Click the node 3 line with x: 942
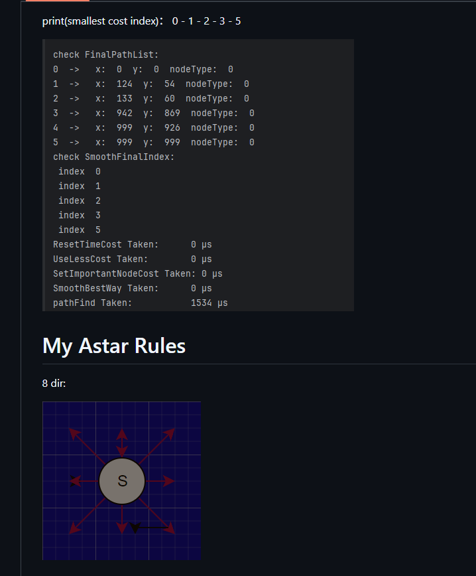This screenshot has height=576, width=476. tap(154, 113)
